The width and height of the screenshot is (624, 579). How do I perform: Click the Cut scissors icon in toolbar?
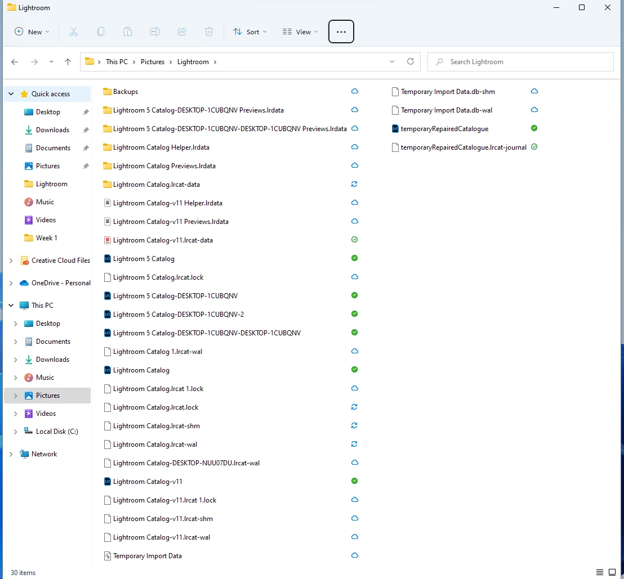click(x=74, y=32)
